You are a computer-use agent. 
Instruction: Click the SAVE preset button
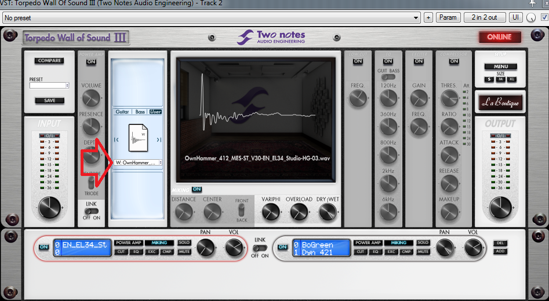click(x=49, y=100)
